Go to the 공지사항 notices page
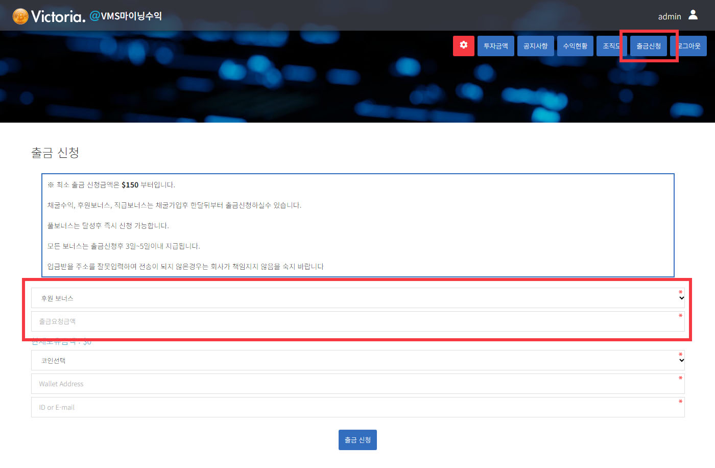The height and width of the screenshot is (468, 715). point(535,46)
